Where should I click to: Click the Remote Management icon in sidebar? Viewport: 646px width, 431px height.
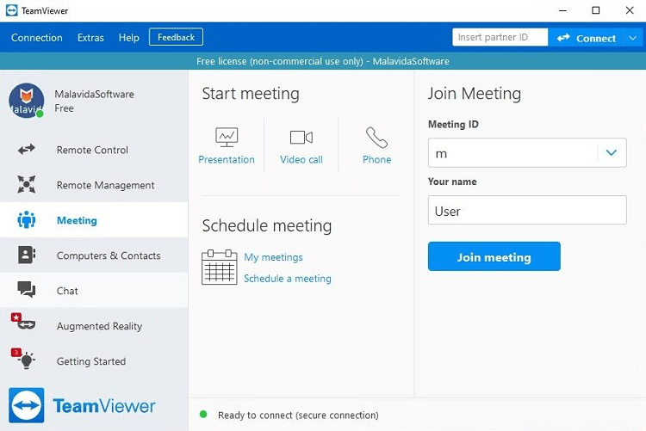click(27, 184)
